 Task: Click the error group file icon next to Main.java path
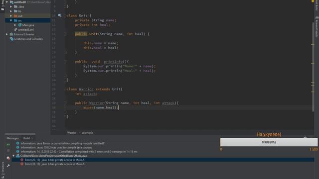pos(18,156)
